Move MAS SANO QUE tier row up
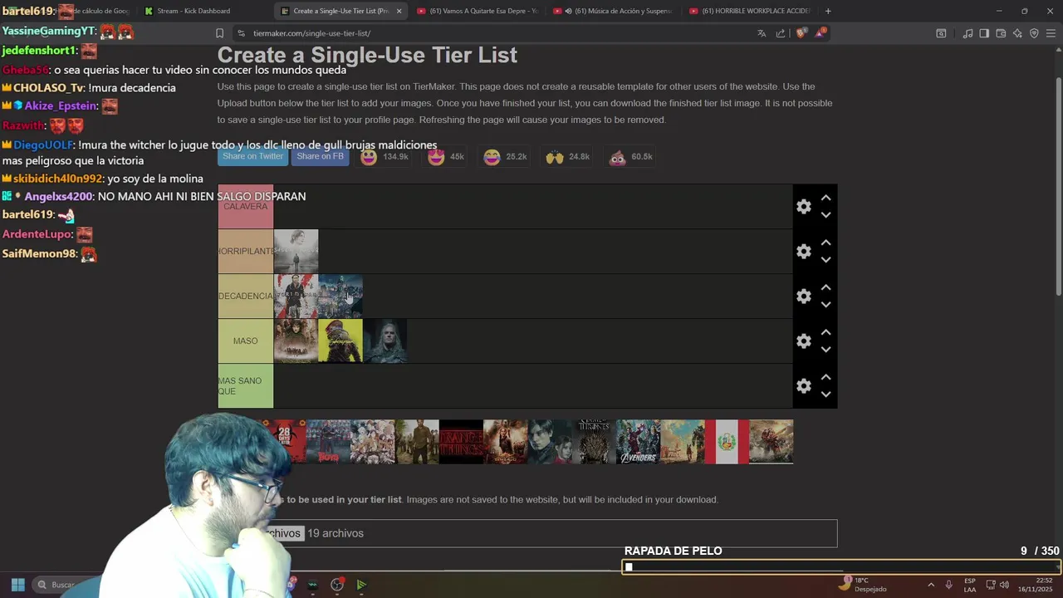The height and width of the screenshot is (598, 1063). pyautogui.click(x=825, y=378)
